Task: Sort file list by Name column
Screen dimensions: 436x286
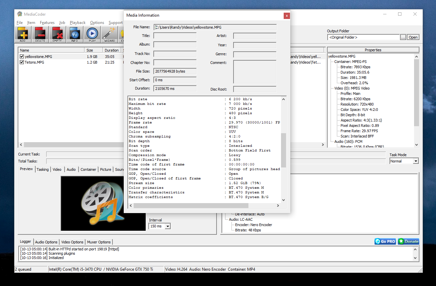Action: [51, 50]
